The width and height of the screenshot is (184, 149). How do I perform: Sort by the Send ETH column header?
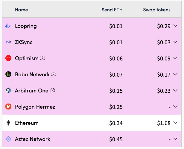tap(112, 10)
